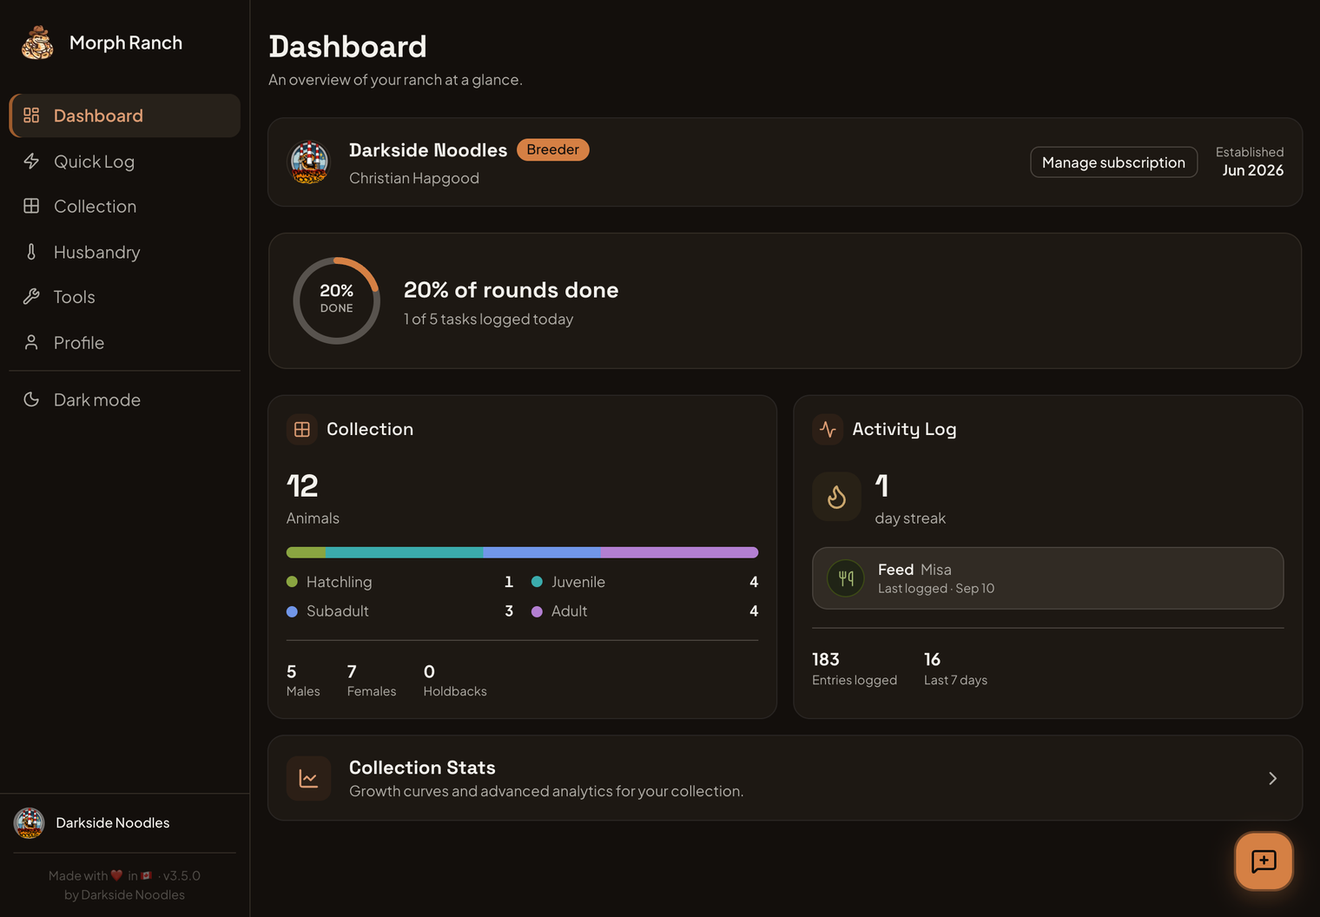Click the 'Dashboard' page title
This screenshot has width=1320, height=917.
(x=347, y=46)
